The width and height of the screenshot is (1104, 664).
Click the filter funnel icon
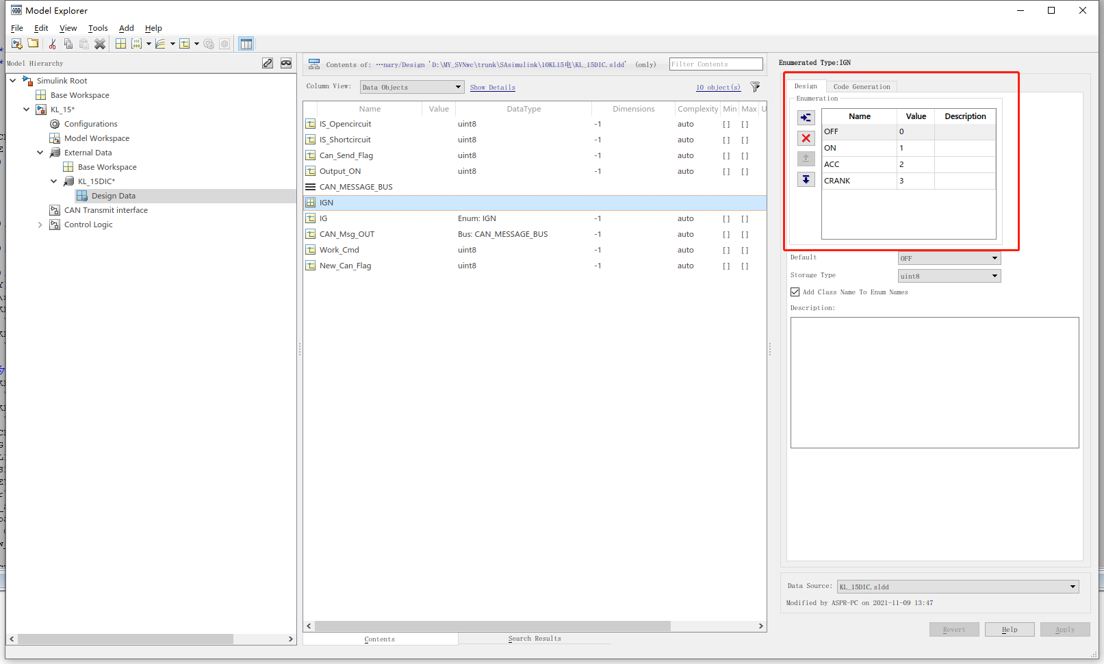click(756, 87)
